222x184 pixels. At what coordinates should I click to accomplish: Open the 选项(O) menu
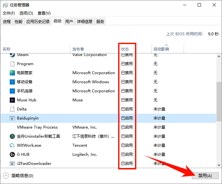[x=26, y=13]
